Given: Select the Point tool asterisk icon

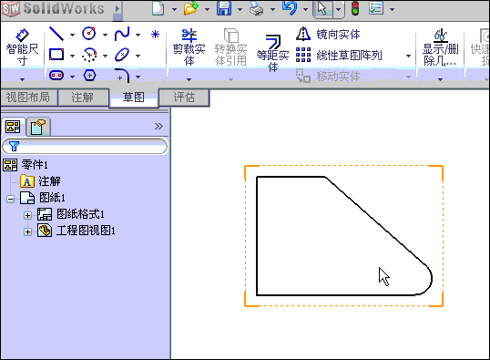Looking at the screenshot, I should [x=155, y=34].
